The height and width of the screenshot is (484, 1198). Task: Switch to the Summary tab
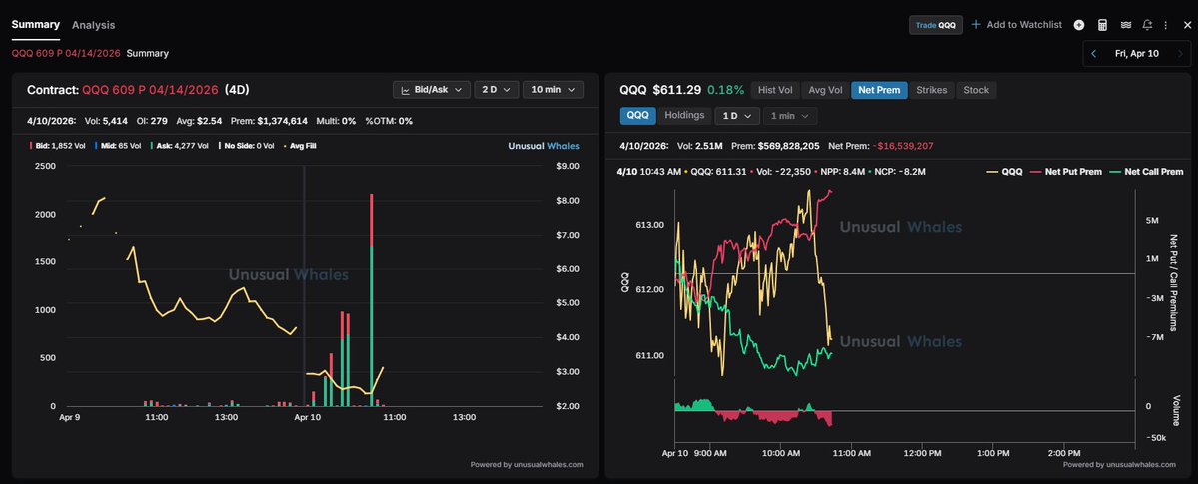click(35, 24)
